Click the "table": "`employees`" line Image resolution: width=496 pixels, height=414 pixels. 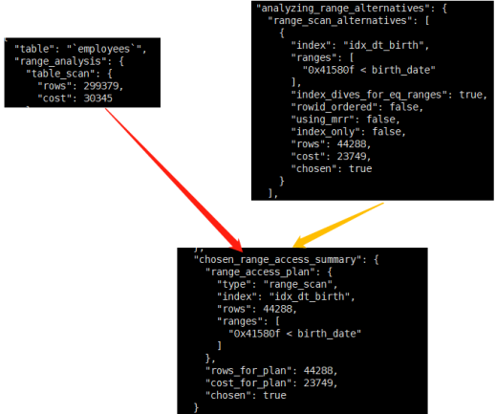pyautogui.click(x=80, y=49)
